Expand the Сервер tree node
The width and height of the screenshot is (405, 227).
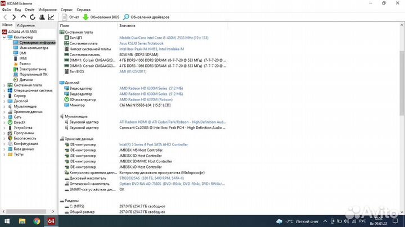coord(4,96)
